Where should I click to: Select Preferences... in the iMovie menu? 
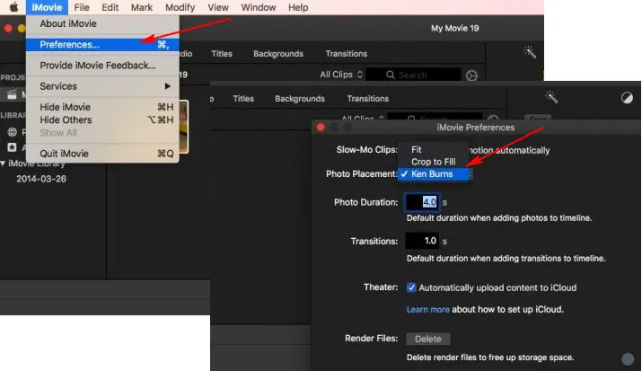[102, 45]
